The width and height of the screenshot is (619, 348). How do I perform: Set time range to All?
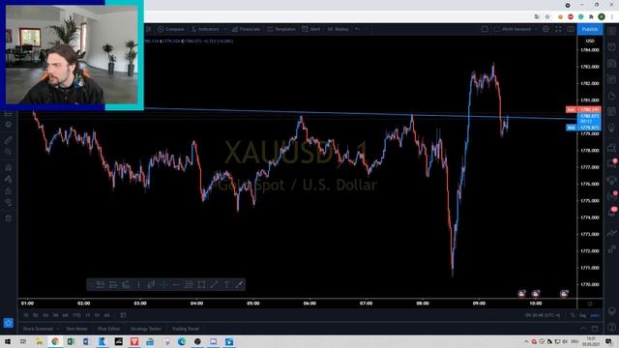coord(106,315)
